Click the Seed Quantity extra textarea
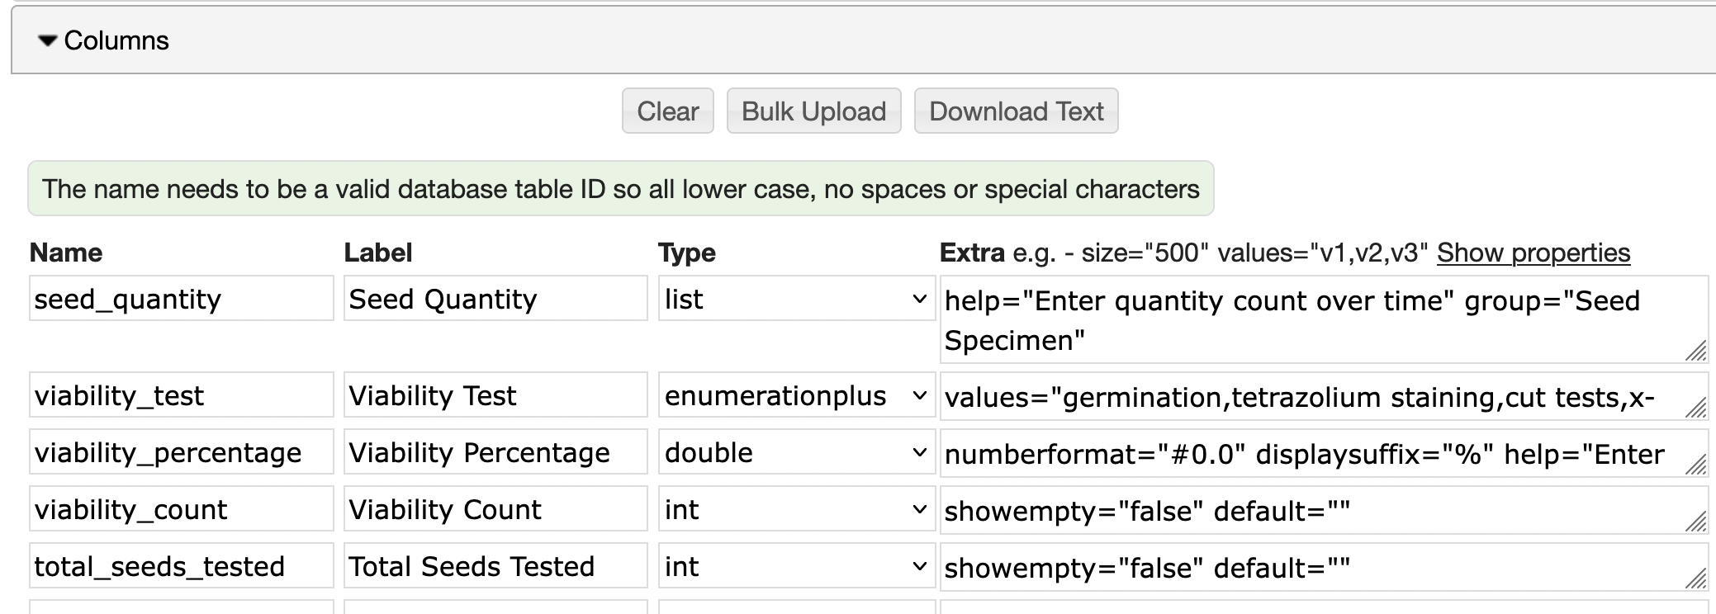The width and height of the screenshot is (1716, 614). tap(1313, 320)
